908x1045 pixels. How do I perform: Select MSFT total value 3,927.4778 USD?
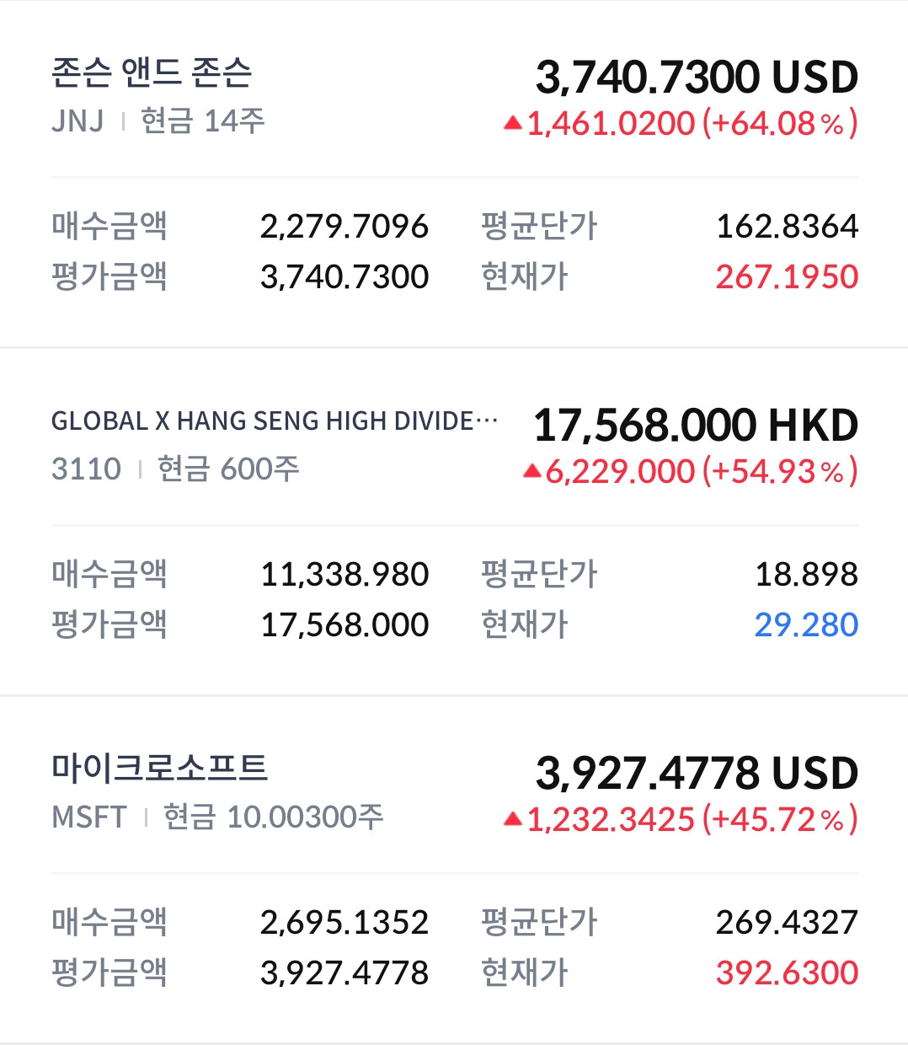tap(697, 774)
